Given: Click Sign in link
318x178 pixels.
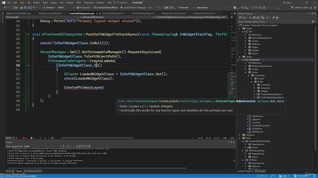Looking at the screenshot, I should [288, 2].
